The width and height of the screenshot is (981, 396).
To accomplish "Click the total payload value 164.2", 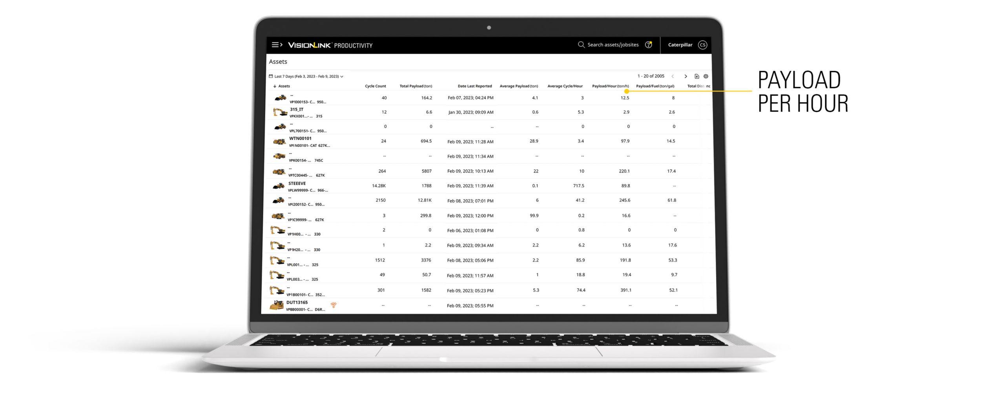I will 427,98.
